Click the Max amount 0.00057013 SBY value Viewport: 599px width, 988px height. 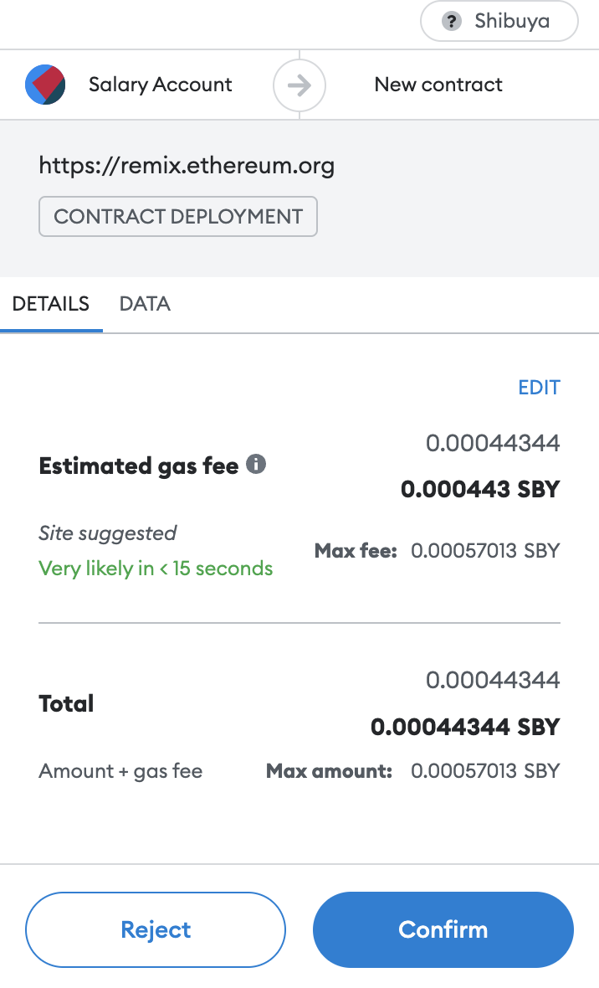click(x=485, y=771)
